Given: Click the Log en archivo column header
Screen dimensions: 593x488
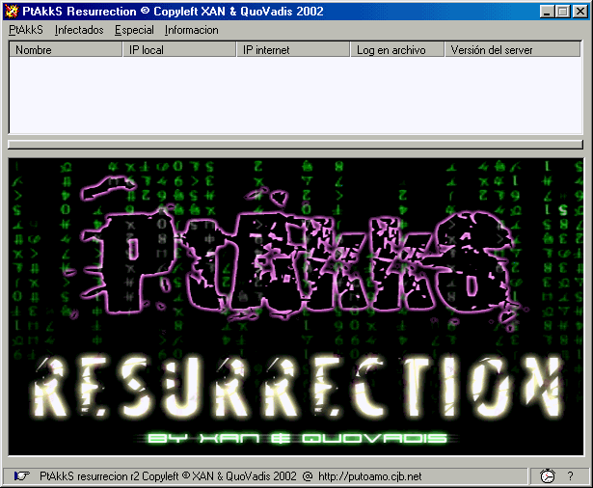Looking at the screenshot, I should (397, 50).
